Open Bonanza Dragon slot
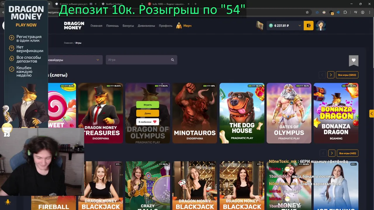 [x=336, y=113]
